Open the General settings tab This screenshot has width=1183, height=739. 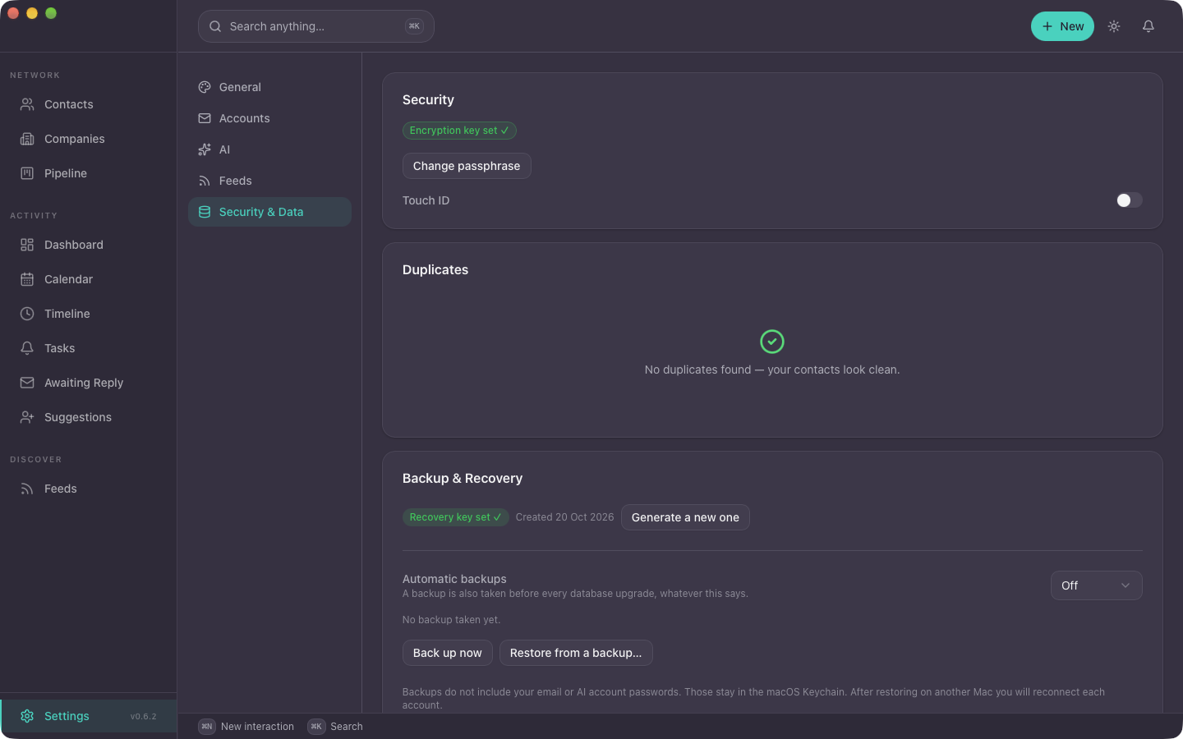269,87
